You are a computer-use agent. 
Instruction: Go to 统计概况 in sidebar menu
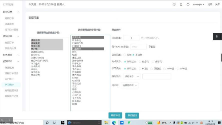click(x=9, y=68)
